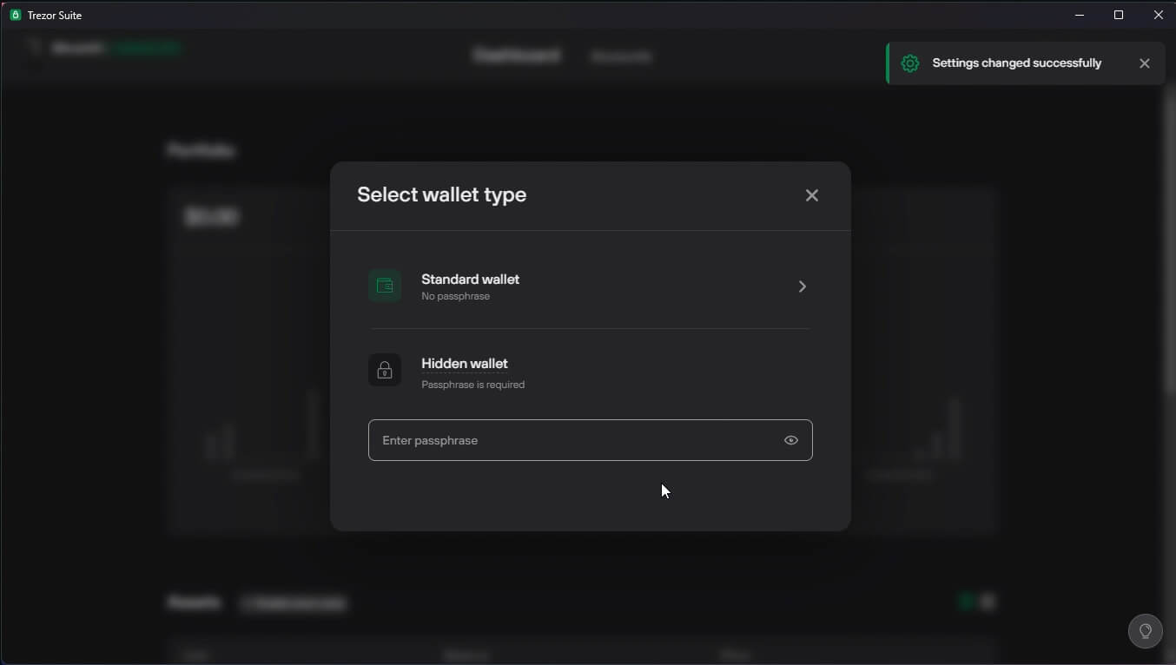The height and width of the screenshot is (665, 1176).
Task: Click the settings gear icon in notification
Action: (909, 63)
